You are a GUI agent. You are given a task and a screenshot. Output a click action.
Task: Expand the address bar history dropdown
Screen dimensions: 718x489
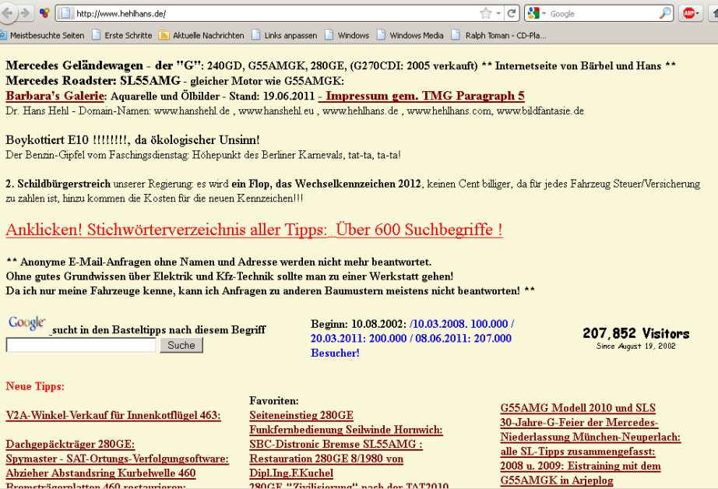click(x=498, y=13)
